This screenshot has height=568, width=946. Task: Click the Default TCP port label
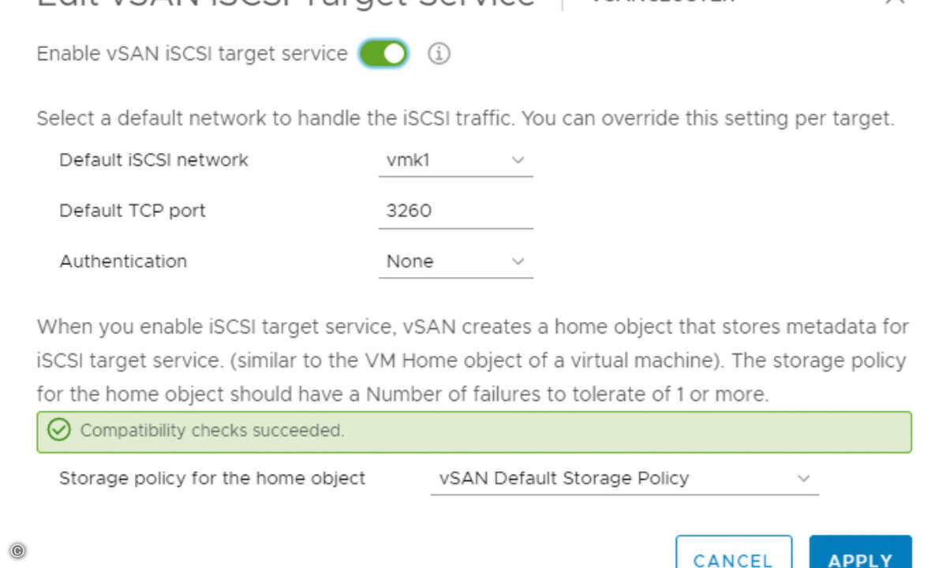(x=132, y=211)
